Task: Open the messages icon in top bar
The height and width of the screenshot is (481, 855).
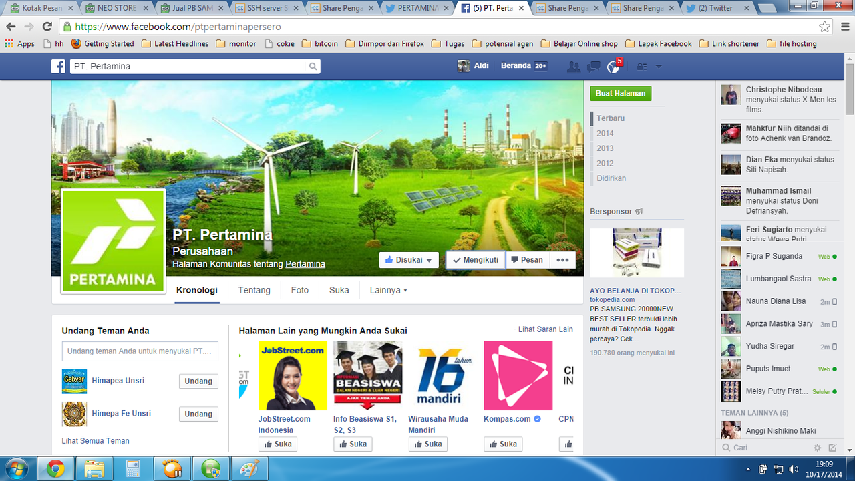Action: click(593, 67)
